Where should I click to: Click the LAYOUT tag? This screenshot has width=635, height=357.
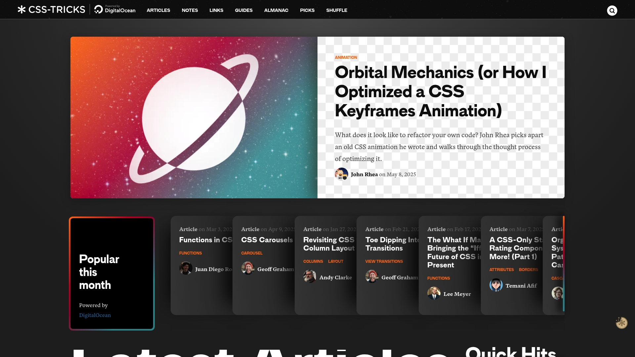coord(336,261)
